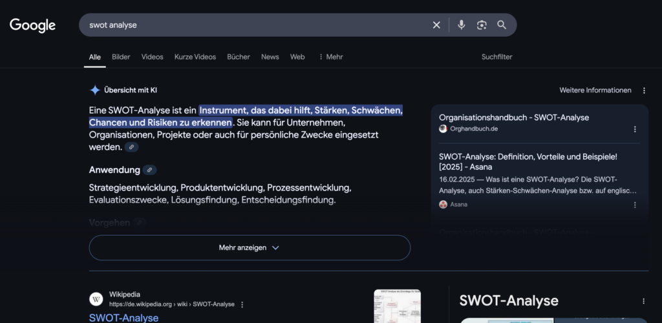Select the Kurze Videos tab
Image resolution: width=662 pixels, height=323 pixels.
click(x=195, y=57)
